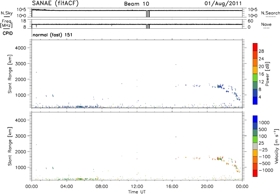Click the 2000 tick of the velocity panel

point(20,152)
